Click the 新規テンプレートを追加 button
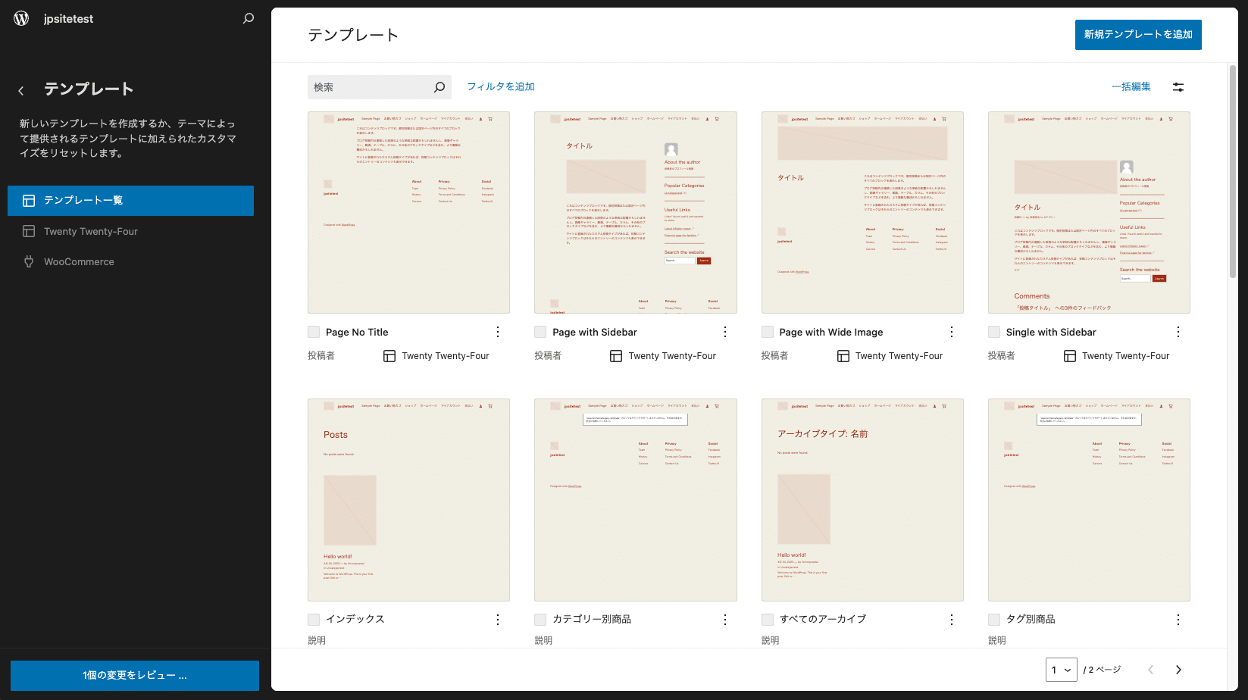 point(1137,34)
